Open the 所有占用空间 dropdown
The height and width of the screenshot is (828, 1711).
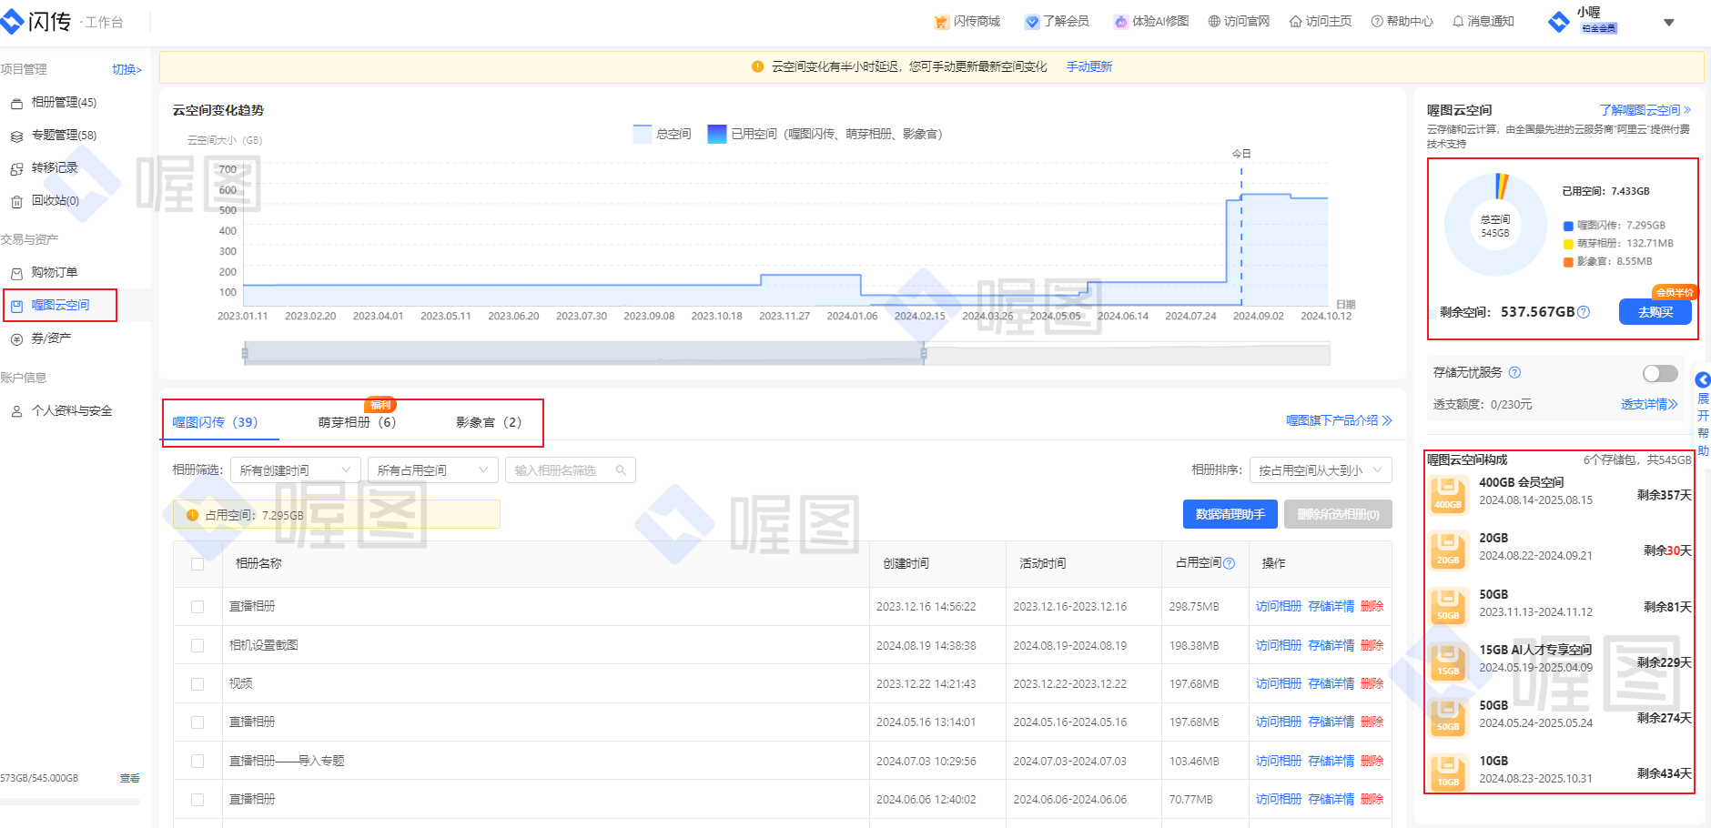[x=432, y=470]
